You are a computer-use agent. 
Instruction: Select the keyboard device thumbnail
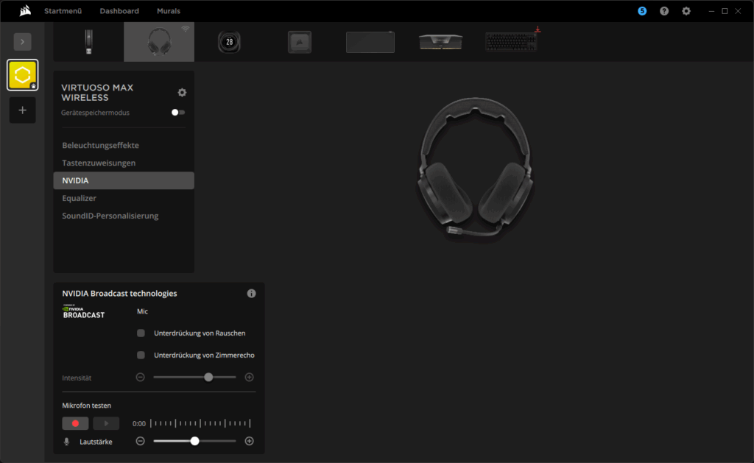(512, 41)
